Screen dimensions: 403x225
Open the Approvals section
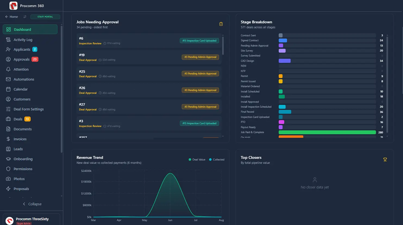(x=30, y=59)
